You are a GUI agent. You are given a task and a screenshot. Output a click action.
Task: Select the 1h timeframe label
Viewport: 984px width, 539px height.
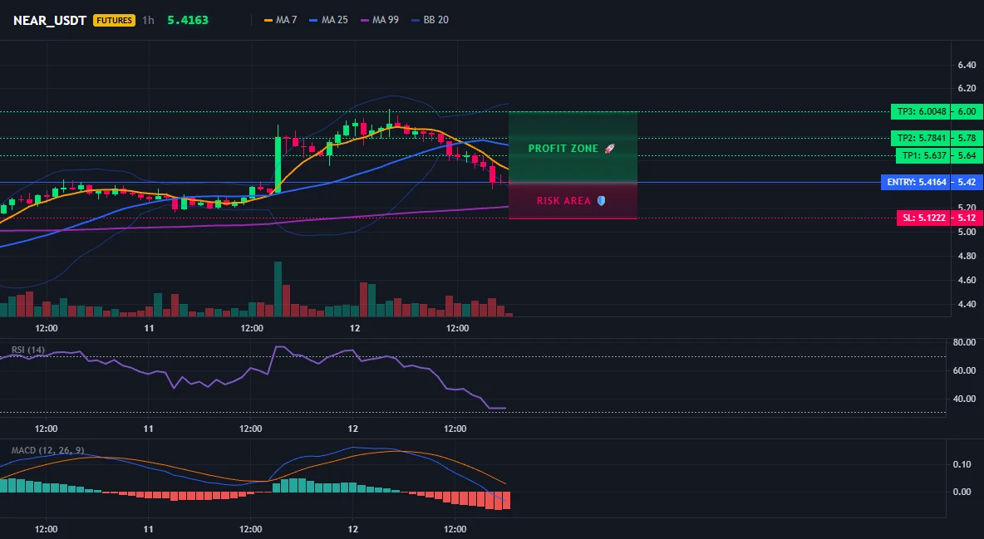[x=148, y=20]
